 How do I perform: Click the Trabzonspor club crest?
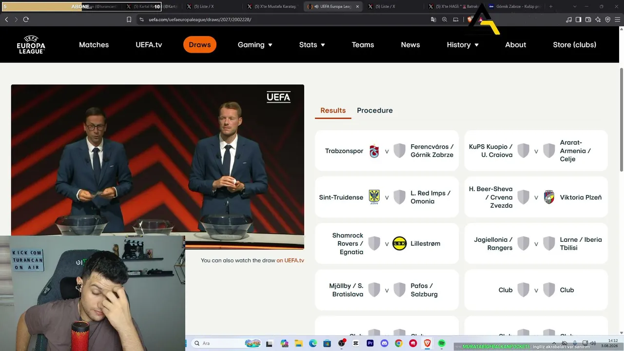[374, 151]
